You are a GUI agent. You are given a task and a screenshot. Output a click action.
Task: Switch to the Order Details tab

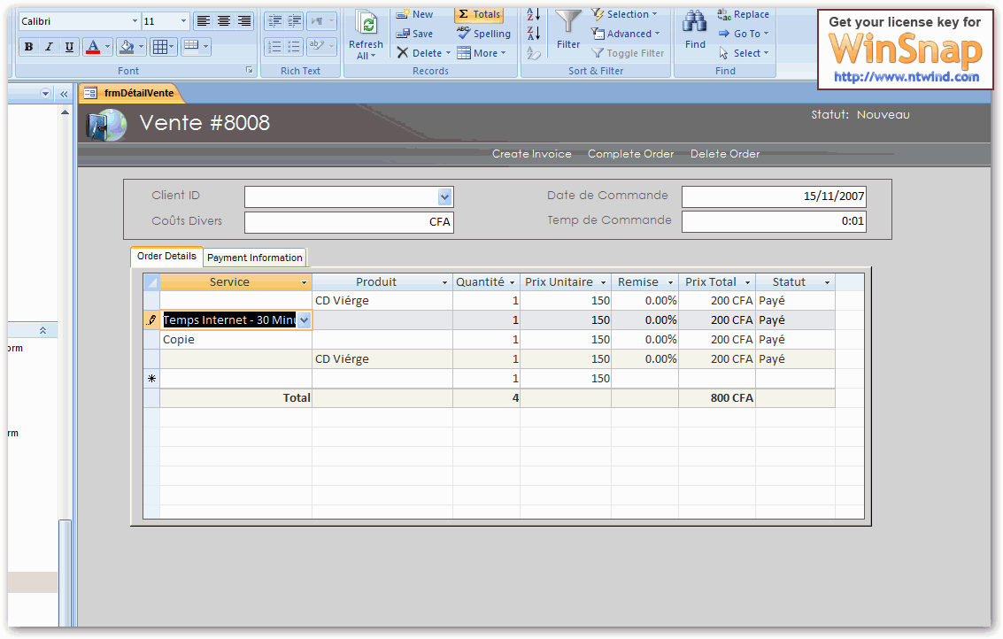pyautogui.click(x=167, y=256)
